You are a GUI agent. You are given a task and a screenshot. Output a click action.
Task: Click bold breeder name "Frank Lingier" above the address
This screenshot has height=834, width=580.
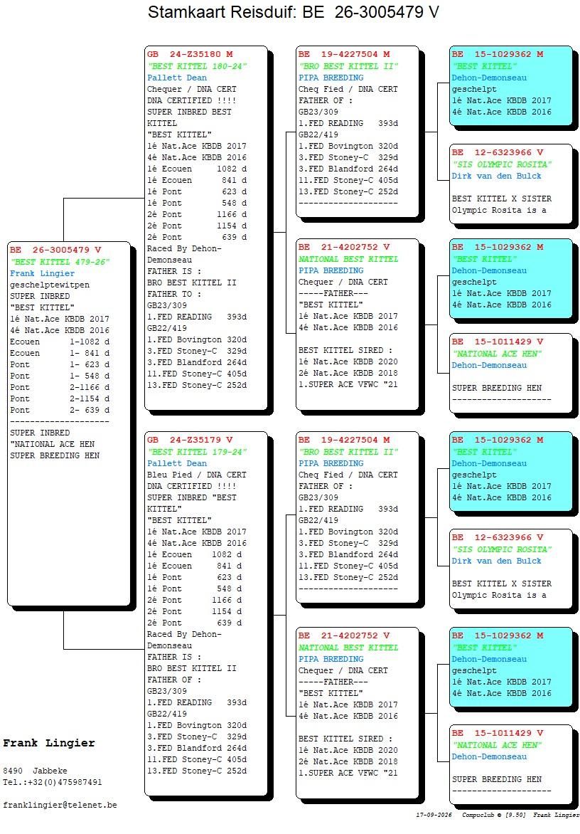tap(49, 743)
